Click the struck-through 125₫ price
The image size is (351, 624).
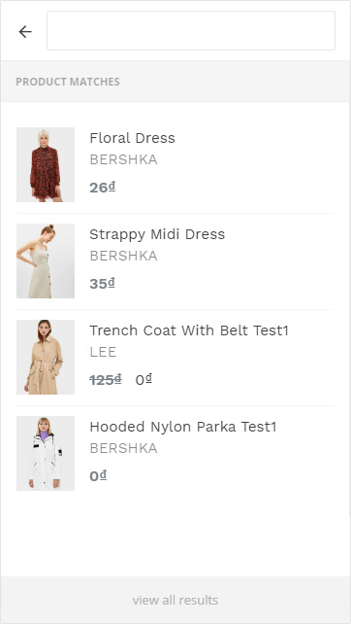106,380
